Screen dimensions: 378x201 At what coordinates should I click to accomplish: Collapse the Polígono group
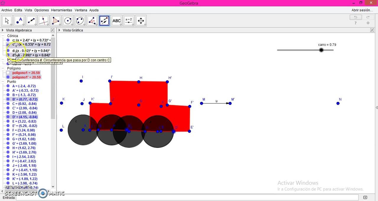3,68
